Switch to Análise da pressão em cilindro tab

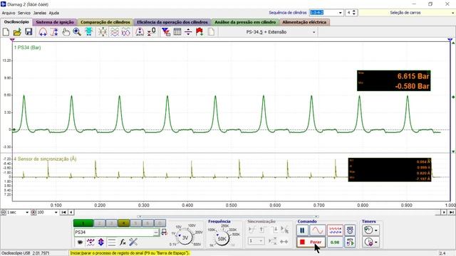pos(245,22)
